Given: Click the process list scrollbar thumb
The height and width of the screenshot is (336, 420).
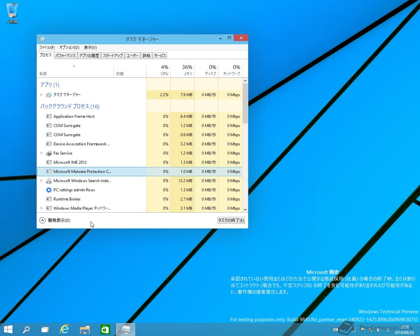Looking at the screenshot, I should coord(245,103).
